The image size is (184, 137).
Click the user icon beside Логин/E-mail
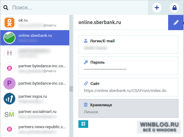(x=86, y=41)
